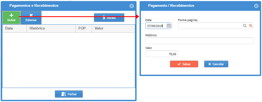Image resolution: width=262 pixels, height=102 pixels.
Task: Click the Valor amount field
Action: [162, 54]
